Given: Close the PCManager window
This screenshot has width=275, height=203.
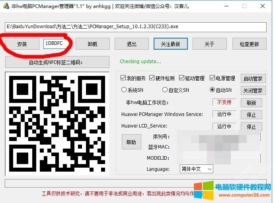Looking at the screenshot, I should [x=263, y=6].
